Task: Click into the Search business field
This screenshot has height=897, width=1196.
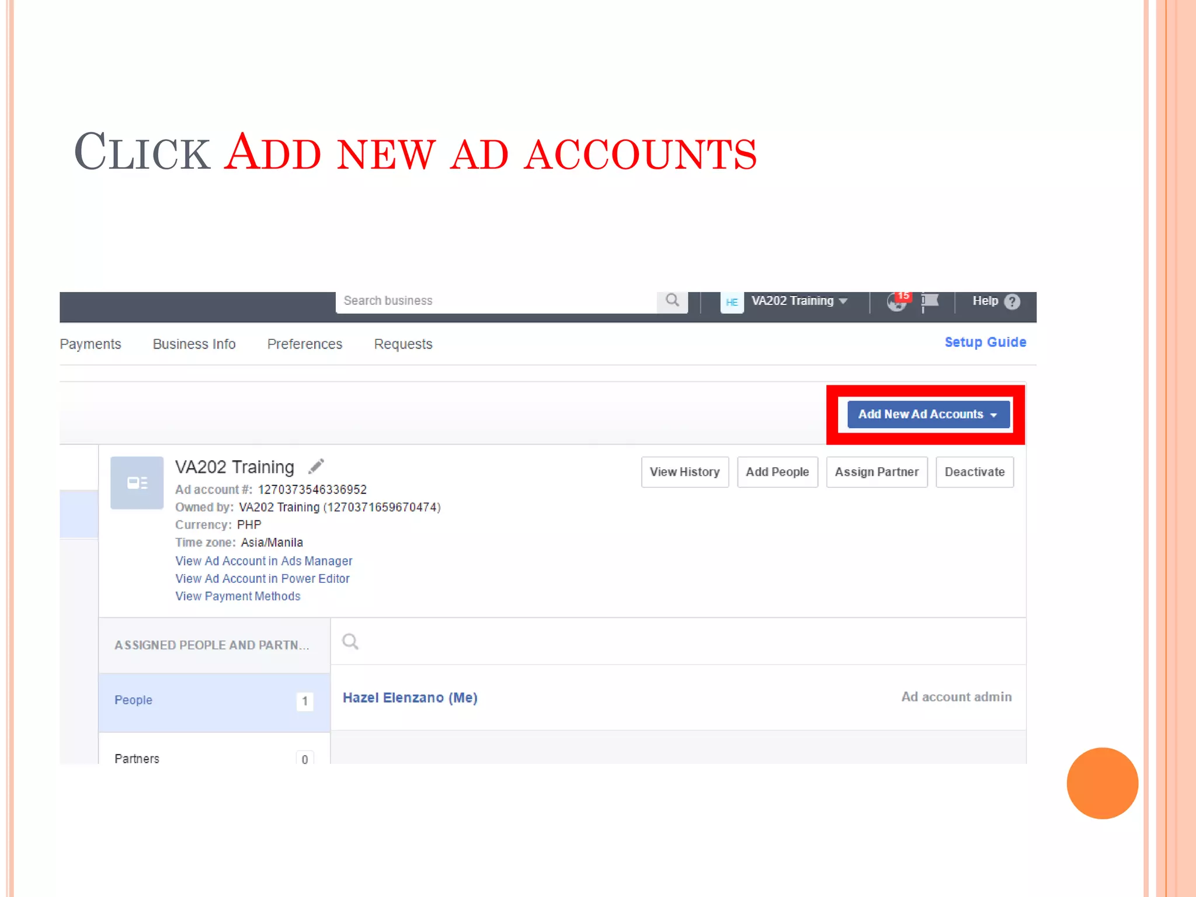Action: point(496,301)
